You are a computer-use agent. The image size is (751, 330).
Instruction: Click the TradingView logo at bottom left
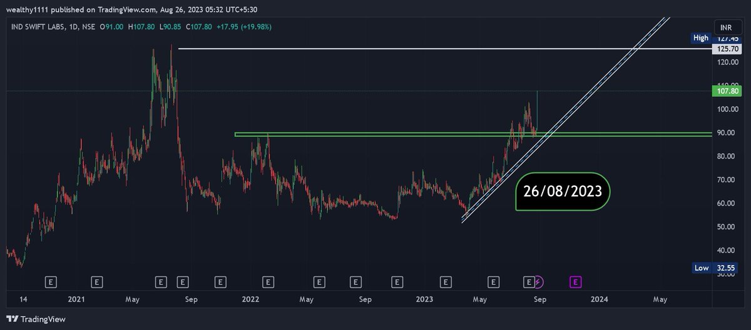35,319
